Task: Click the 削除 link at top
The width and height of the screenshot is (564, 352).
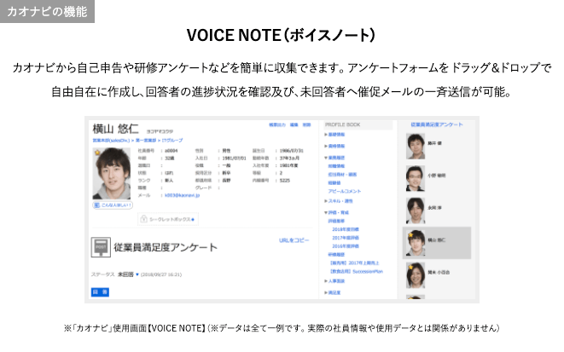Action: (306, 125)
